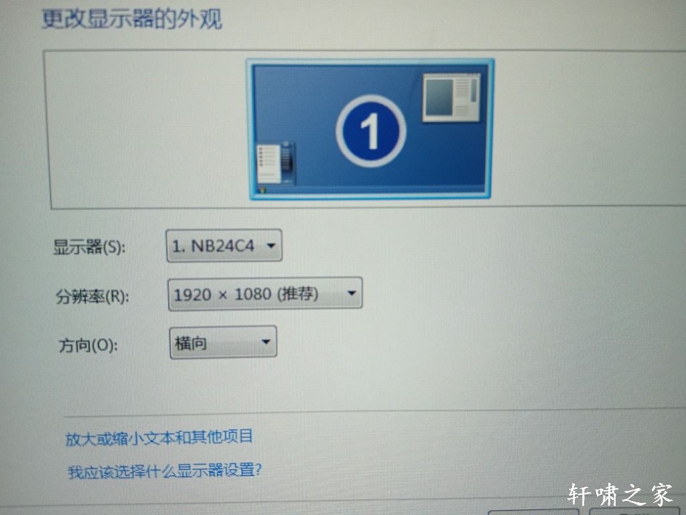Image resolution: width=686 pixels, height=515 pixels.
Task: Select the monitor 1 preview thumbnail
Action: pyautogui.click(x=370, y=129)
